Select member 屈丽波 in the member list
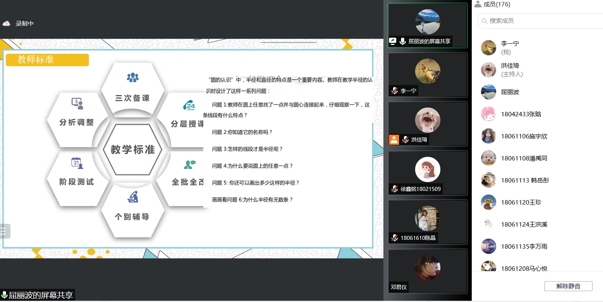Image resolution: width=603 pixels, height=302 pixels. [x=510, y=92]
